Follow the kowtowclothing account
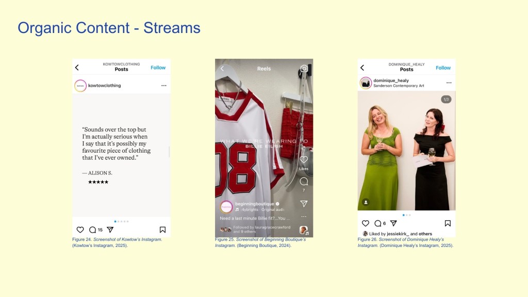 pos(158,68)
